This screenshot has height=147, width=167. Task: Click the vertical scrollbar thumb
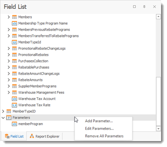[x=158, y=101]
